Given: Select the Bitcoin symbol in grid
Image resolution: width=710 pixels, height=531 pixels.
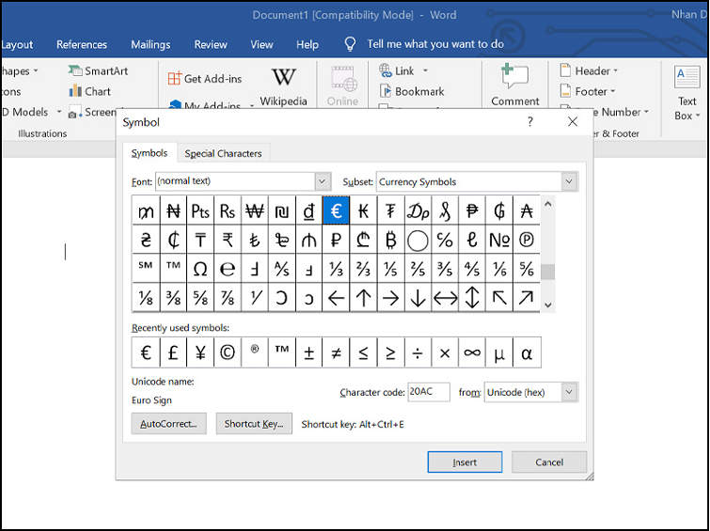Looking at the screenshot, I should point(390,240).
